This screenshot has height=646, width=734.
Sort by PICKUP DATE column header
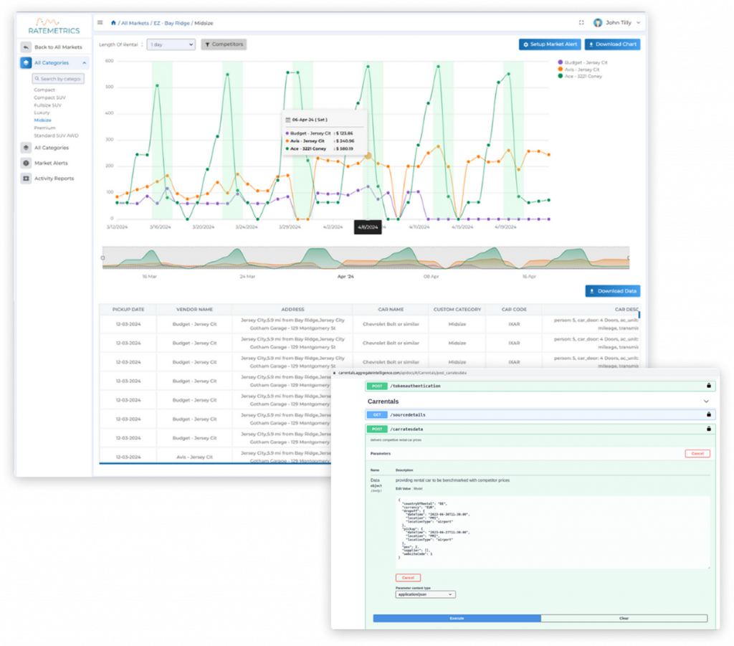(128, 310)
